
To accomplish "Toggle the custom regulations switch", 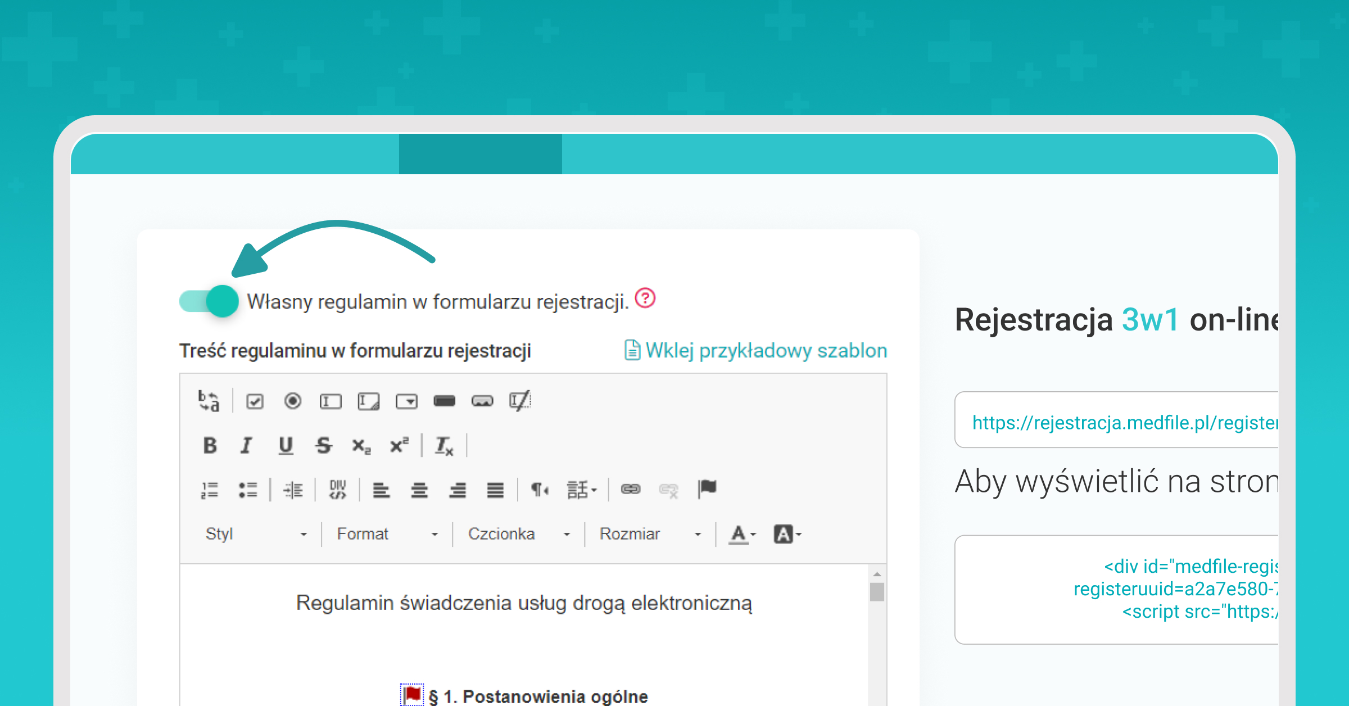I will [x=209, y=301].
